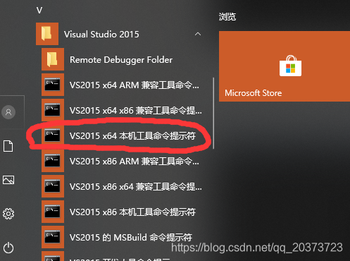Image resolution: width=350 pixels, height=261 pixels.
Task: Click console icon beside VS2015 x64 ARM
Action: [x=53, y=85]
